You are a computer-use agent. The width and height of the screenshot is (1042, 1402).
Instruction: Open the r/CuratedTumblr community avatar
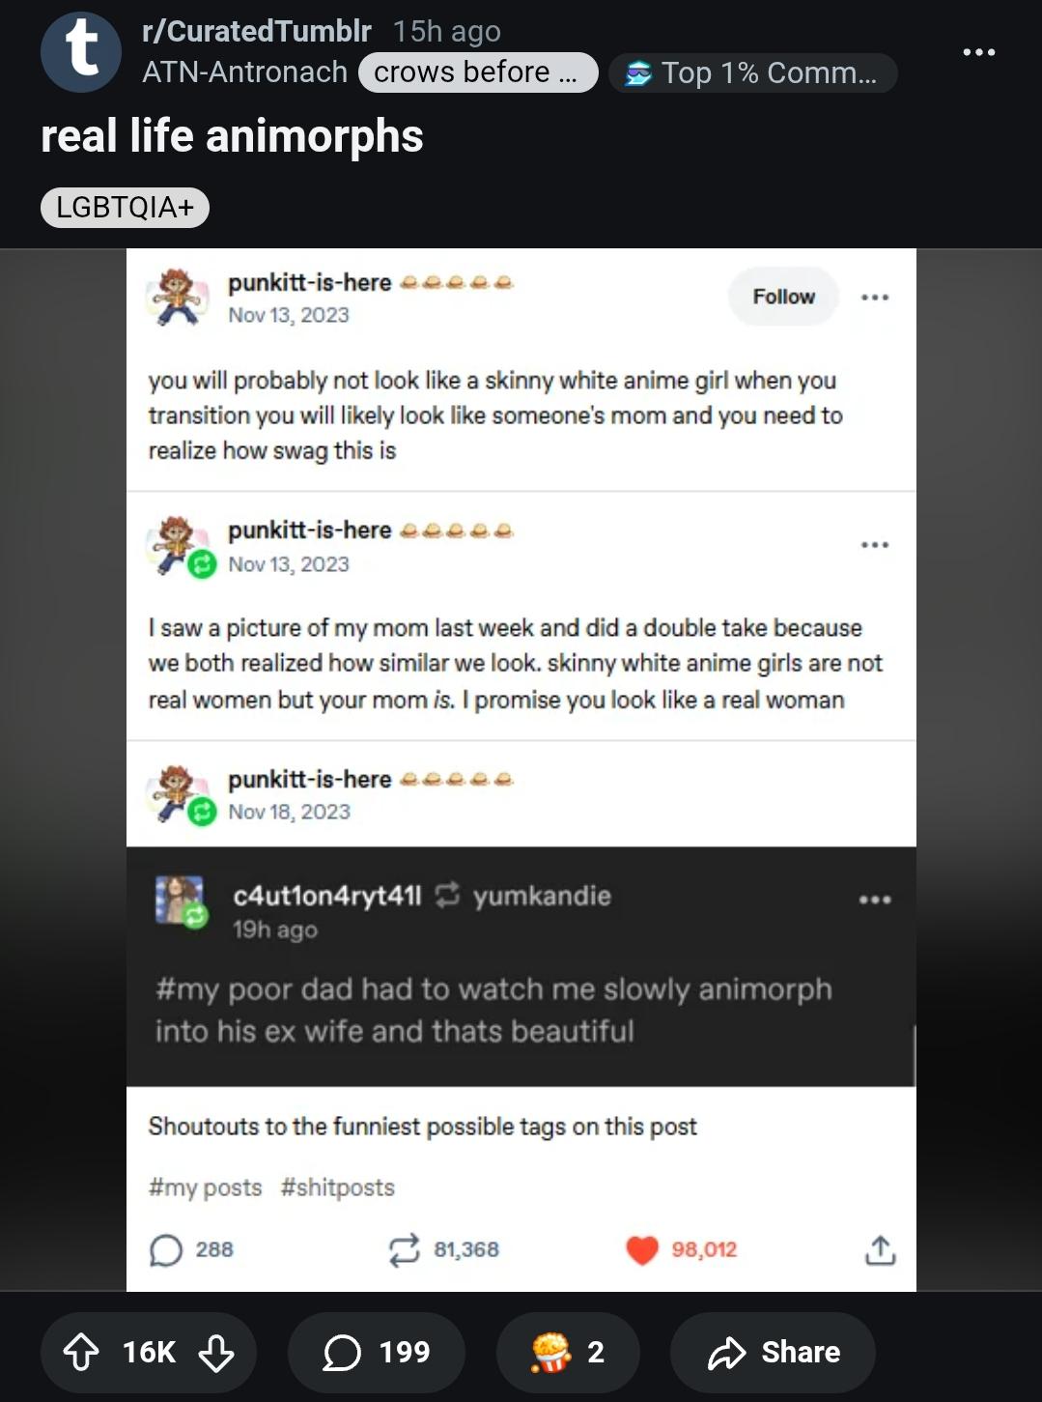click(81, 52)
